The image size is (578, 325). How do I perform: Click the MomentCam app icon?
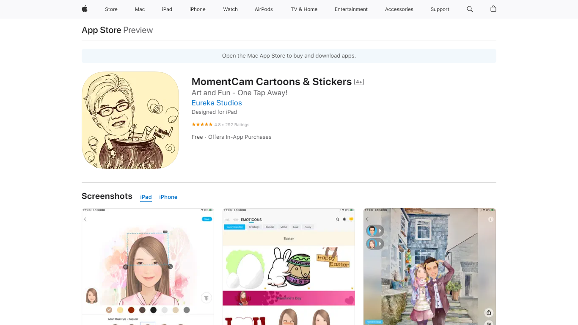click(x=130, y=120)
